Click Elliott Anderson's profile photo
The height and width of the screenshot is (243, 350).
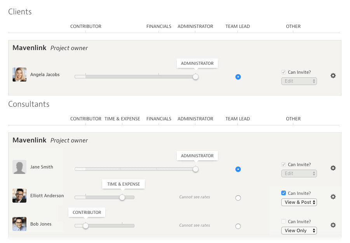[19, 196]
